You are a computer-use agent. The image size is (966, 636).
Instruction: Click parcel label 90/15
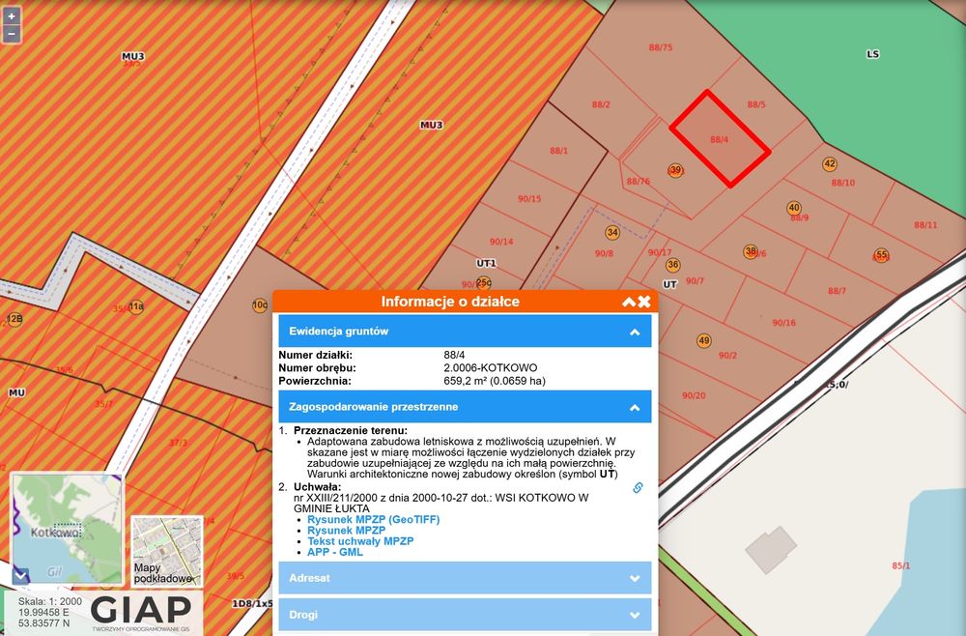pos(529,198)
